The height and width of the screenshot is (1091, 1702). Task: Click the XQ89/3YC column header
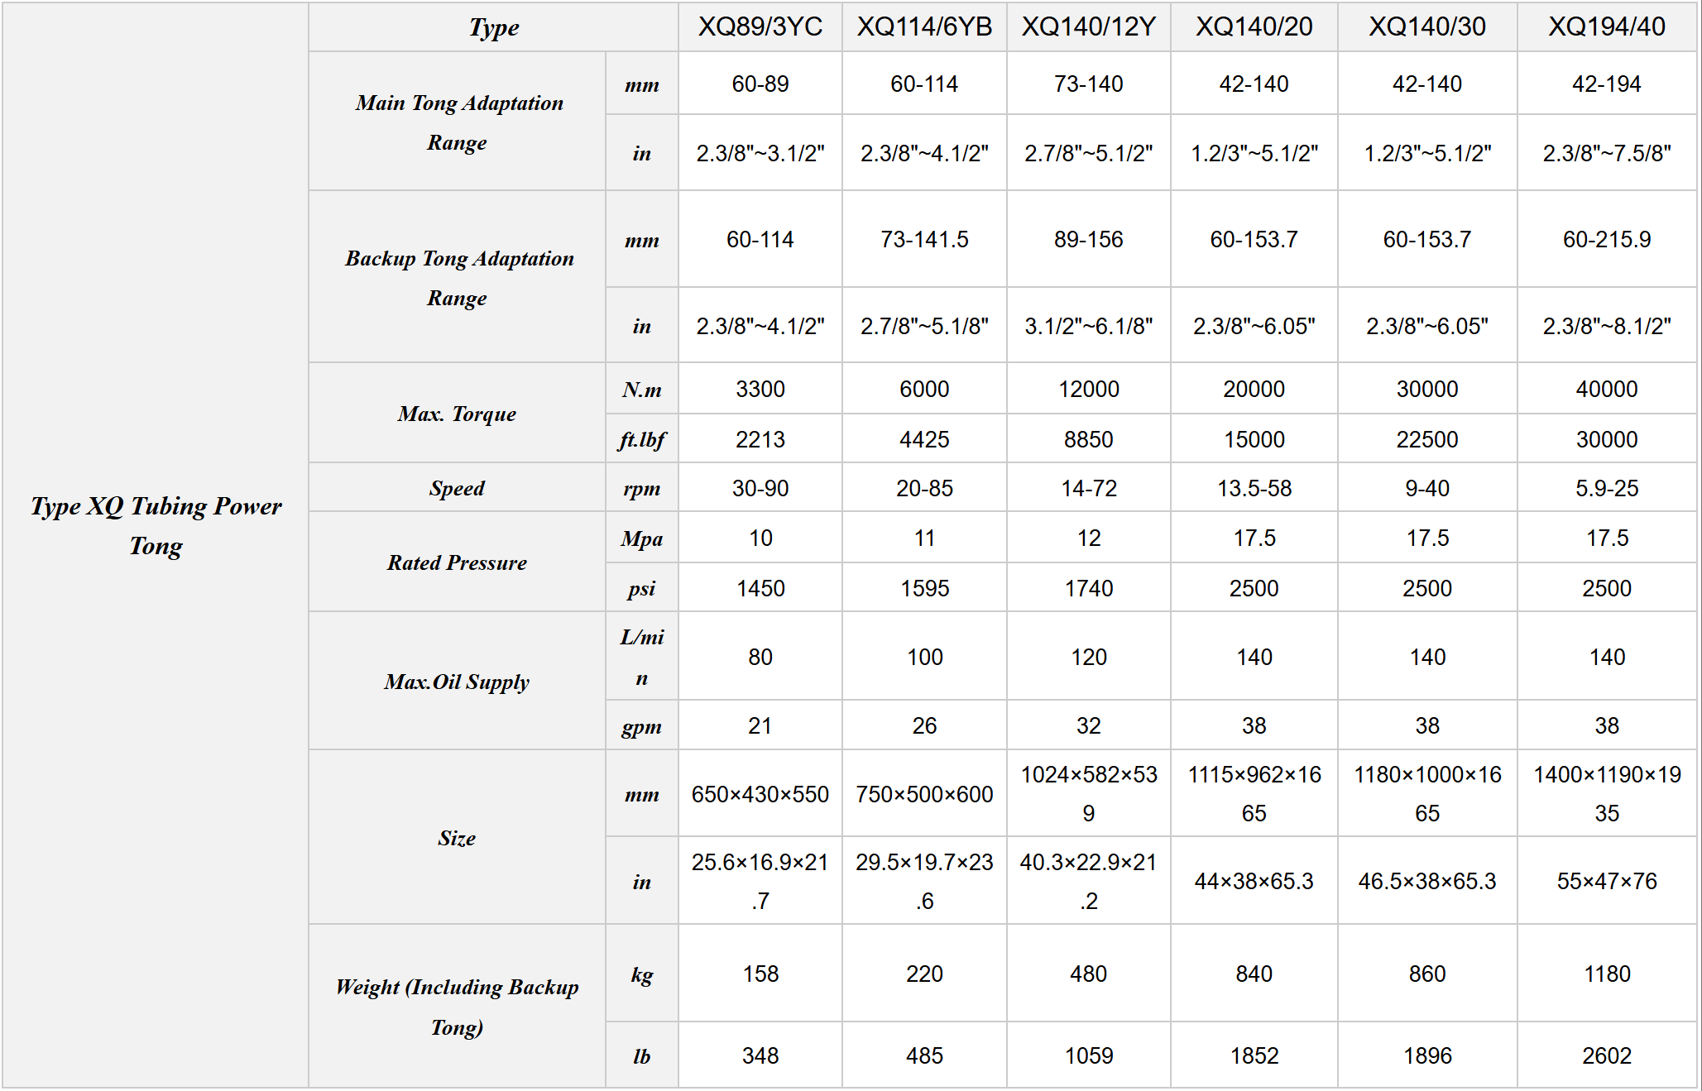pyautogui.click(x=760, y=26)
